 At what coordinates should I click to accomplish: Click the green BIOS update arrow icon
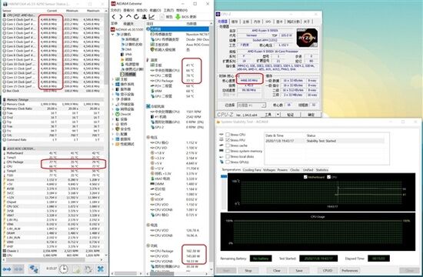(178, 17)
